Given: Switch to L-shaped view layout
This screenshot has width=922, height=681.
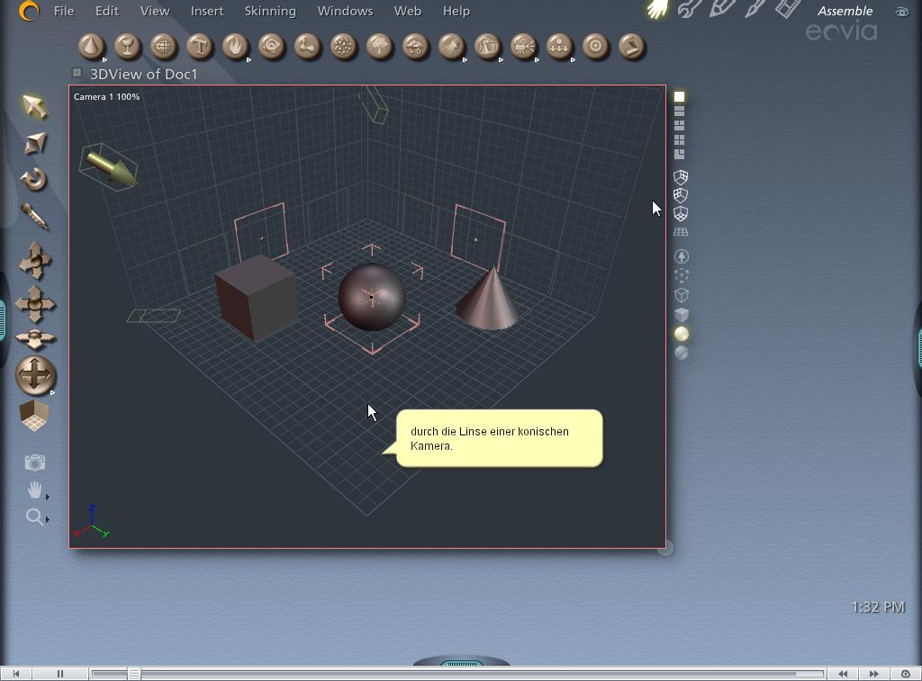Looking at the screenshot, I should [679, 154].
